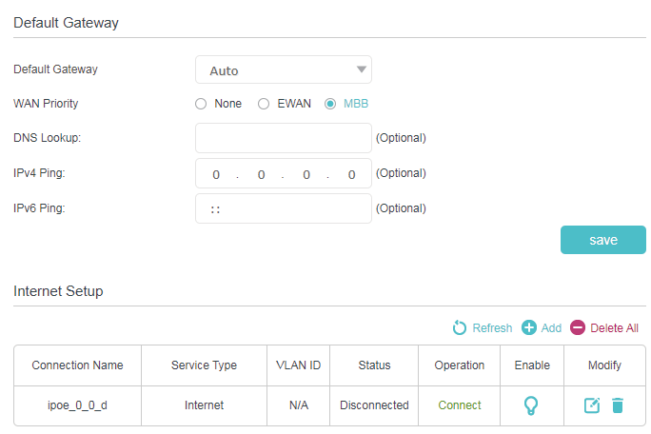Viewport: 651px width, 434px height.
Task: Click the Modify column header
Action: pos(604,365)
